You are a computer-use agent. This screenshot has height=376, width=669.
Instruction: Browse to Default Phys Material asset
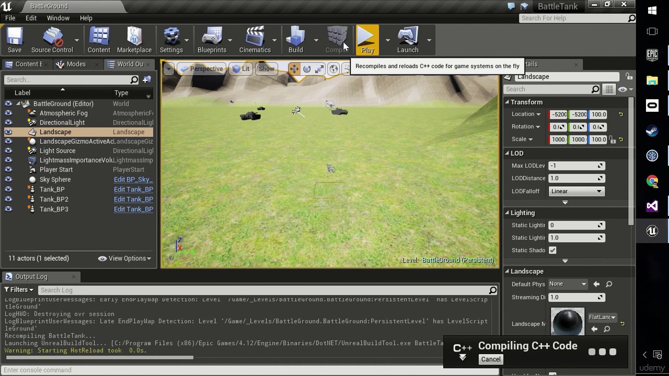pos(609,284)
